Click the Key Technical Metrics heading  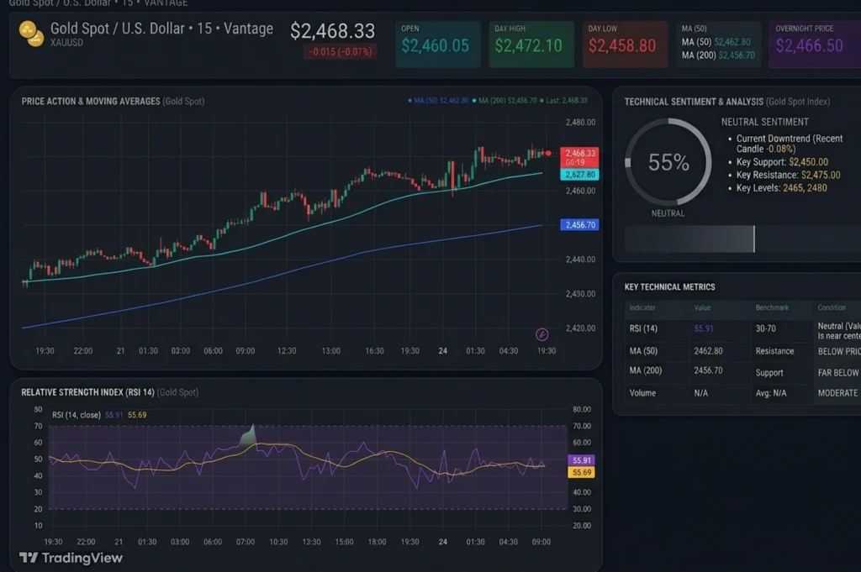tap(669, 286)
